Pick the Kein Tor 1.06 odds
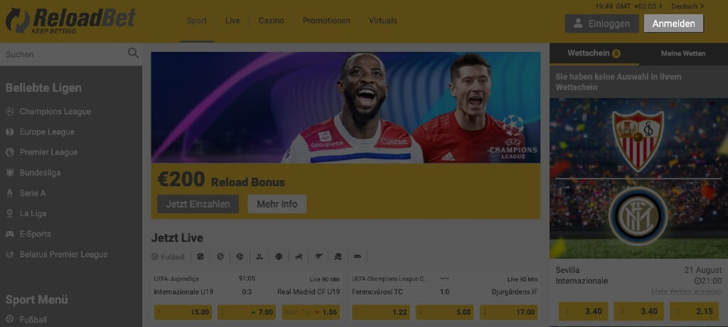The image size is (728, 327). pos(311,312)
